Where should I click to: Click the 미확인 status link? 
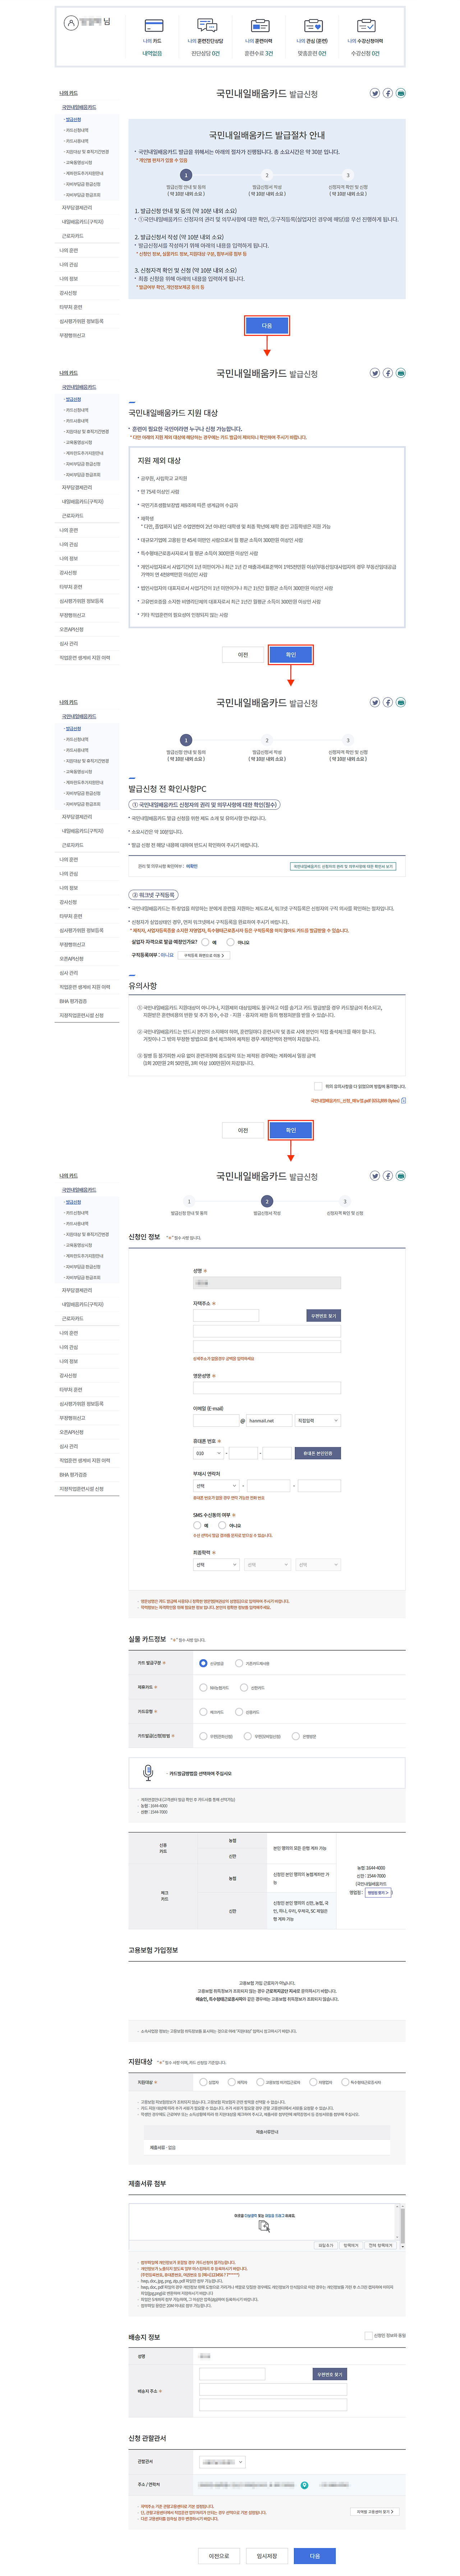[x=192, y=866]
